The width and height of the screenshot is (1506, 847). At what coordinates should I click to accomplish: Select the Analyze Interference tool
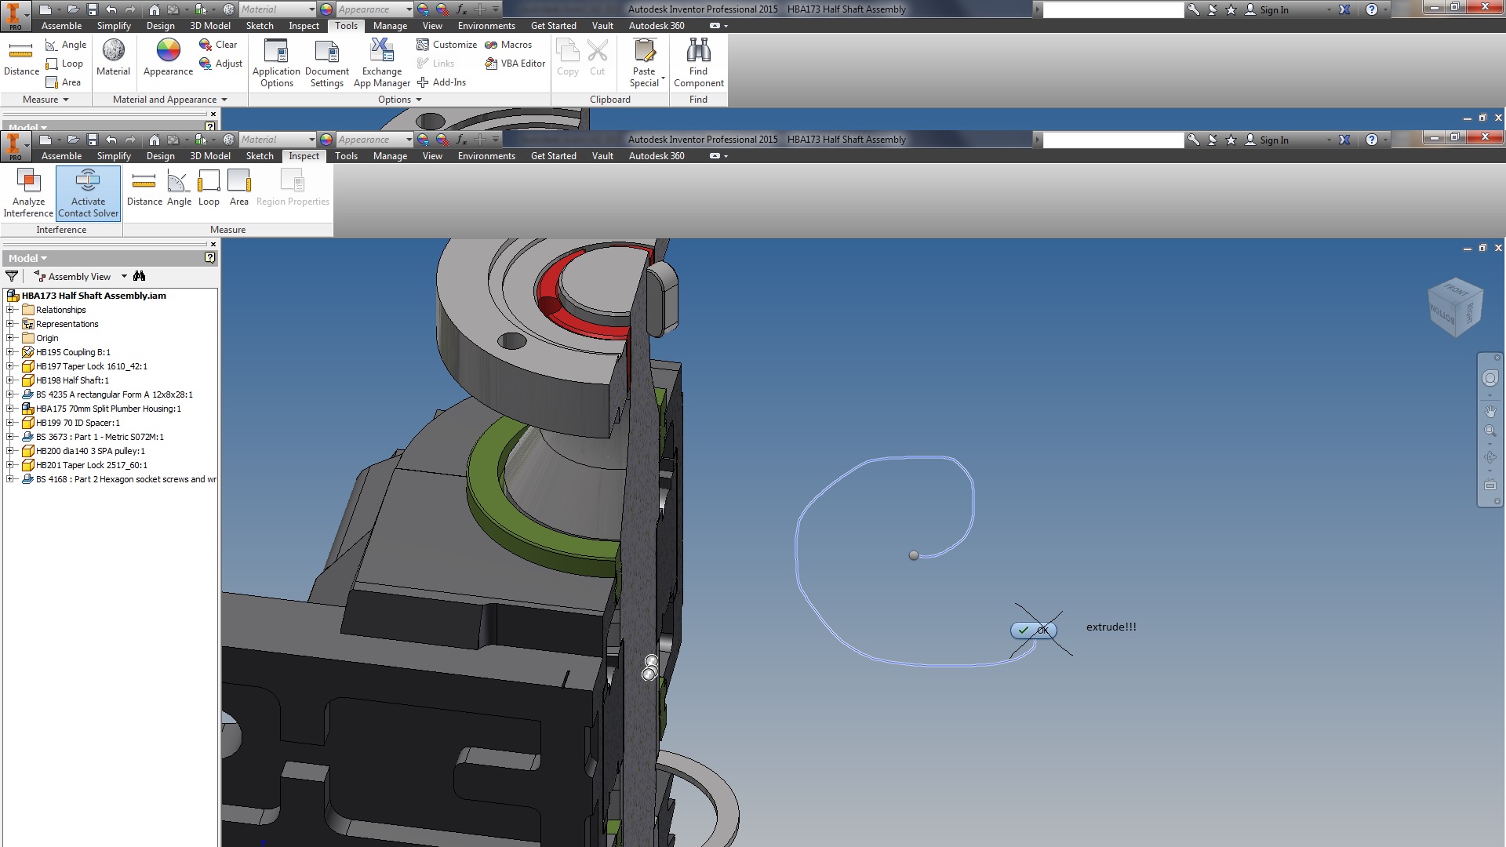coord(28,192)
